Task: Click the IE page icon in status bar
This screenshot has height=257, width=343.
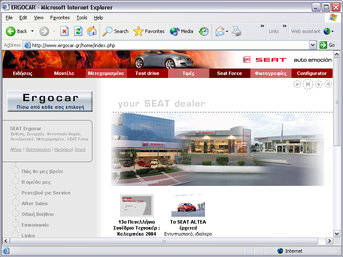Action: click(6, 251)
